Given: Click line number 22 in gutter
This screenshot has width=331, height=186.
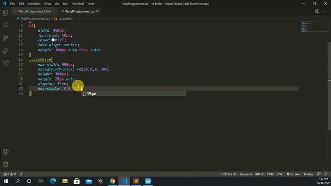Looking at the screenshot, I should pos(20,88).
